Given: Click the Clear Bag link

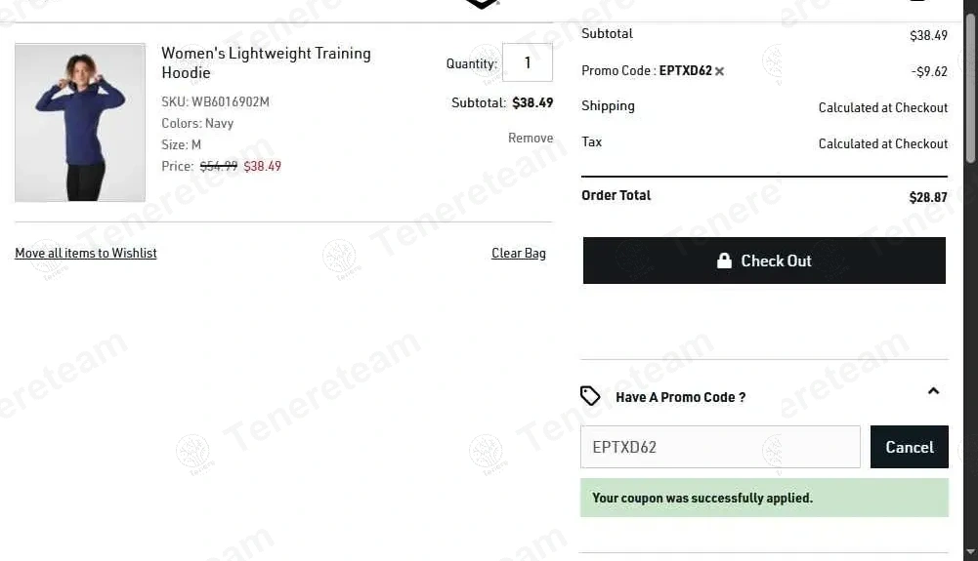Looking at the screenshot, I should (519, 254).
